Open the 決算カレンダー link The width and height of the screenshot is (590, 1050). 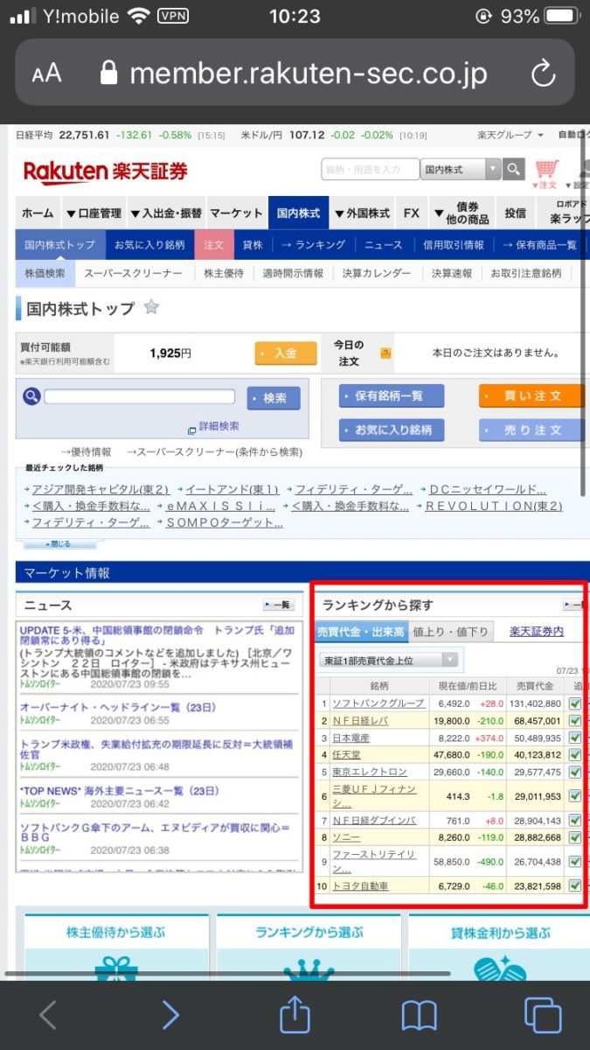click(376, 273)
